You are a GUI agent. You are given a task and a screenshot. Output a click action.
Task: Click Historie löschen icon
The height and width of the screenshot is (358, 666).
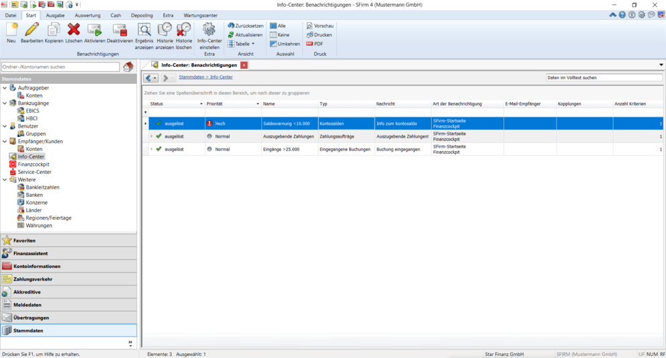(x=184, y=30)
